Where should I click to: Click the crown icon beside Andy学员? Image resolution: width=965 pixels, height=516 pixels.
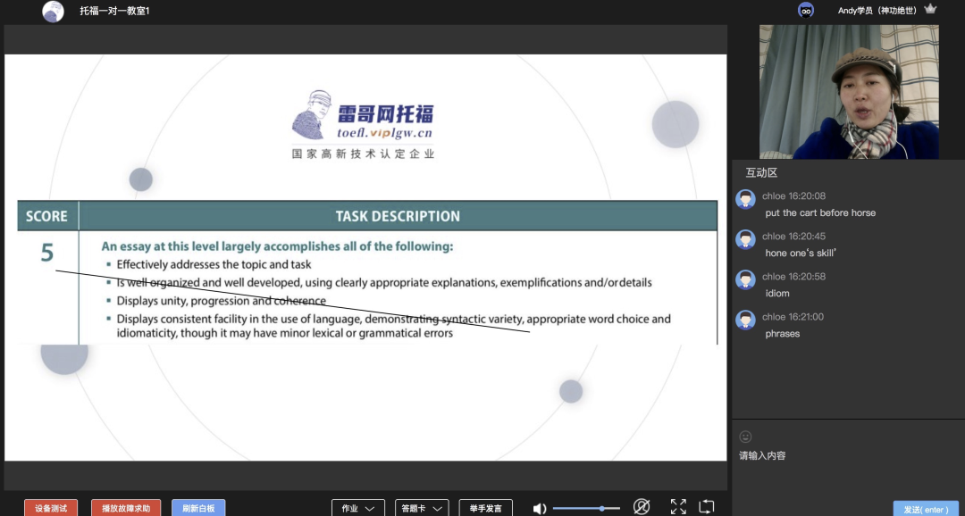click(x=930, y=11)
